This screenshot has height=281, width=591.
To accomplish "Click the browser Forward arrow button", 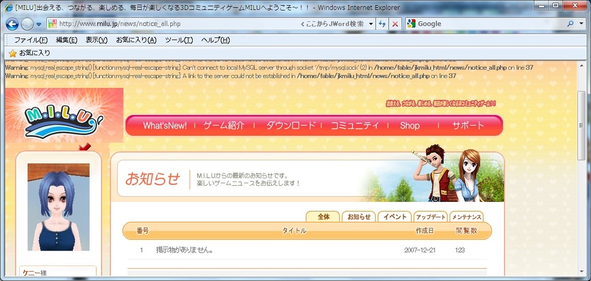I will [27, 24].
